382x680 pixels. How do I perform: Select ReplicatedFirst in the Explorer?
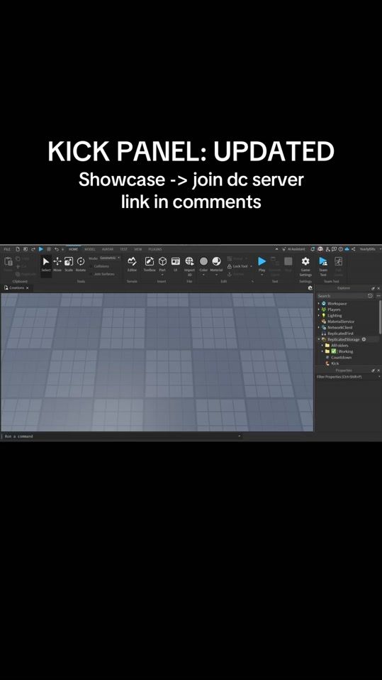[x=340, y=334]
